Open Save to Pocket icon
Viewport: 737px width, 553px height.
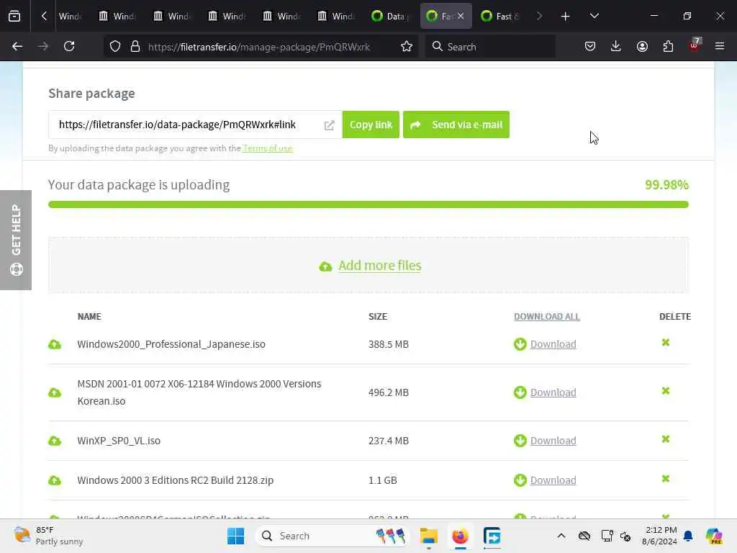590,47
